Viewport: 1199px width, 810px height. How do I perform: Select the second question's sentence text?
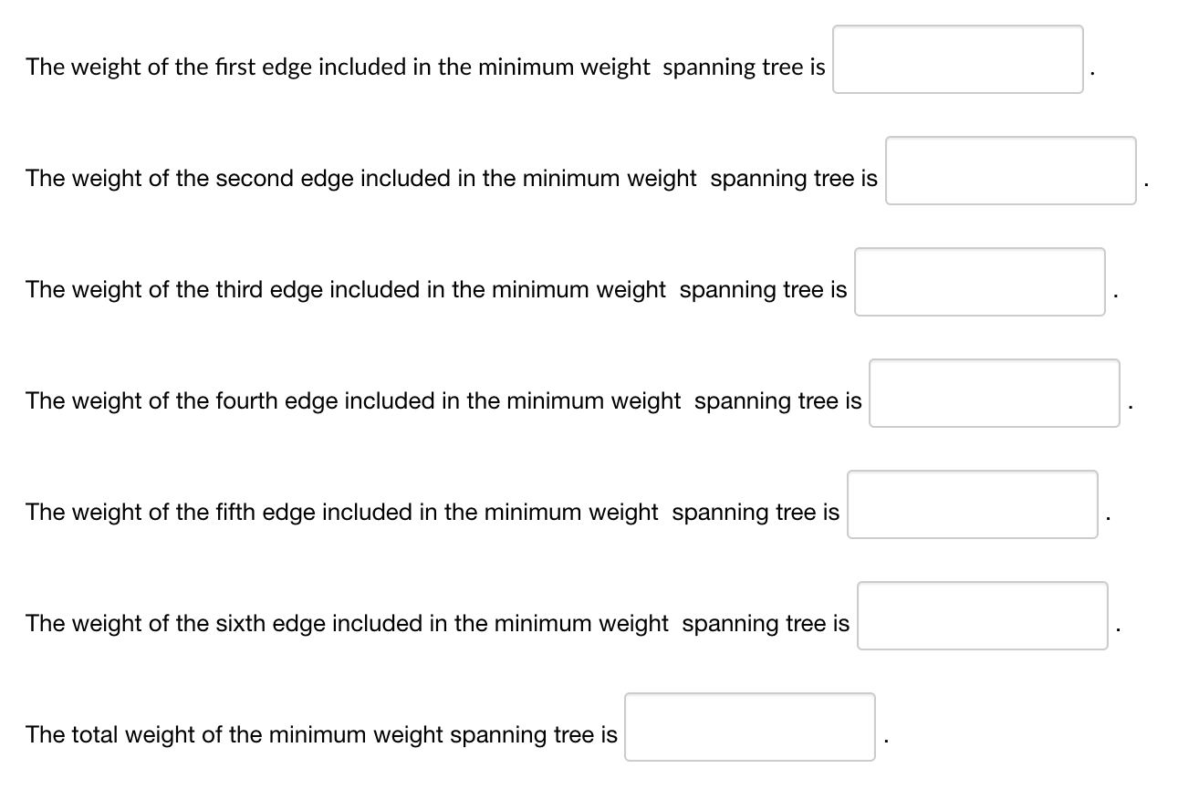click(x=451, y=178)
